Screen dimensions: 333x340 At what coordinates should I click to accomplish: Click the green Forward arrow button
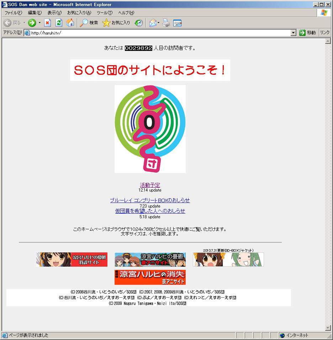pos(32,23)
